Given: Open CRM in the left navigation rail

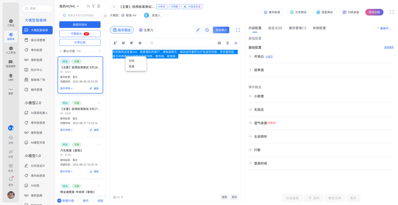Looking at the screenshot, I should (x=11, y=77).
